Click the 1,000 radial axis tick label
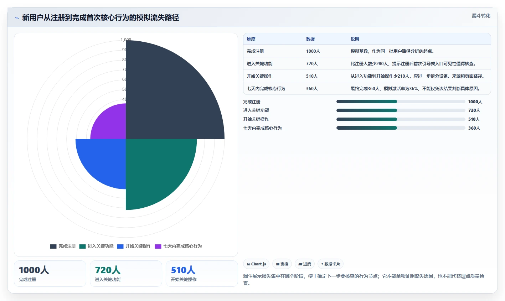Image resolution: width=505 pixels, height=301 pixels. click(x=126, y=40)
